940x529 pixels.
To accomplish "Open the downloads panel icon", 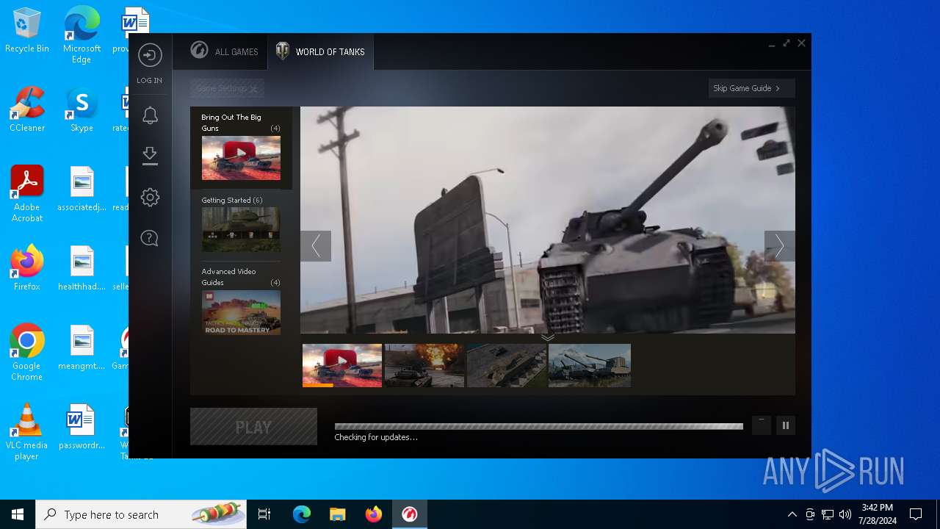I will coord(150,155).
